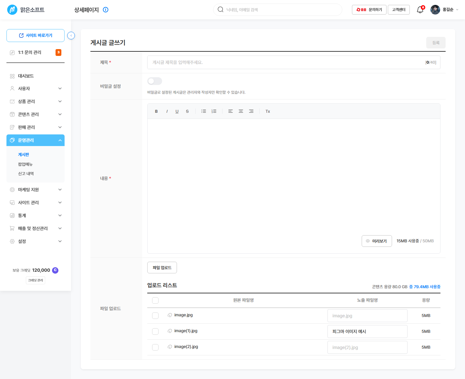
Task: Clear formatting with the Tx icon
Action: [x=268, y=111]
